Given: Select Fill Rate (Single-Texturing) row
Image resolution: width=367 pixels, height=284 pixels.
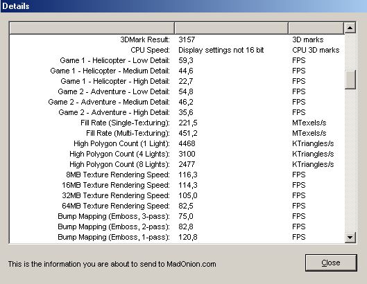Looking at the screenshot, I should pyautogui.click(x=177, y=123).
